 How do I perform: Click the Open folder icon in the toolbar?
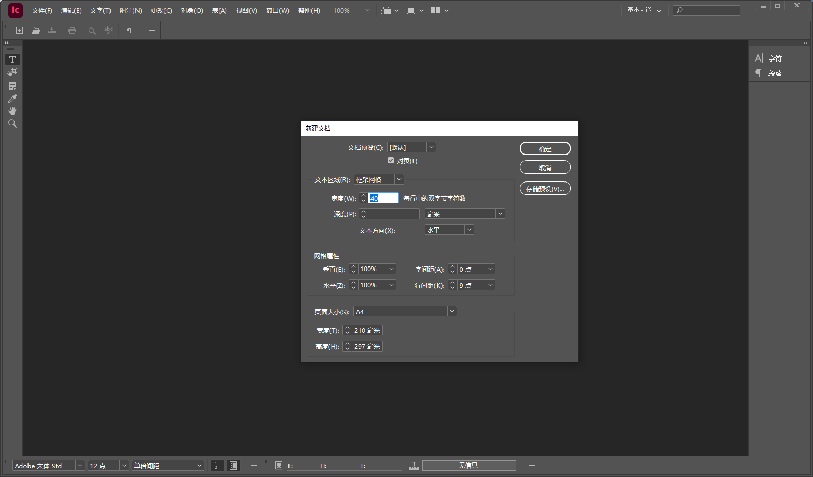[36, 31]
